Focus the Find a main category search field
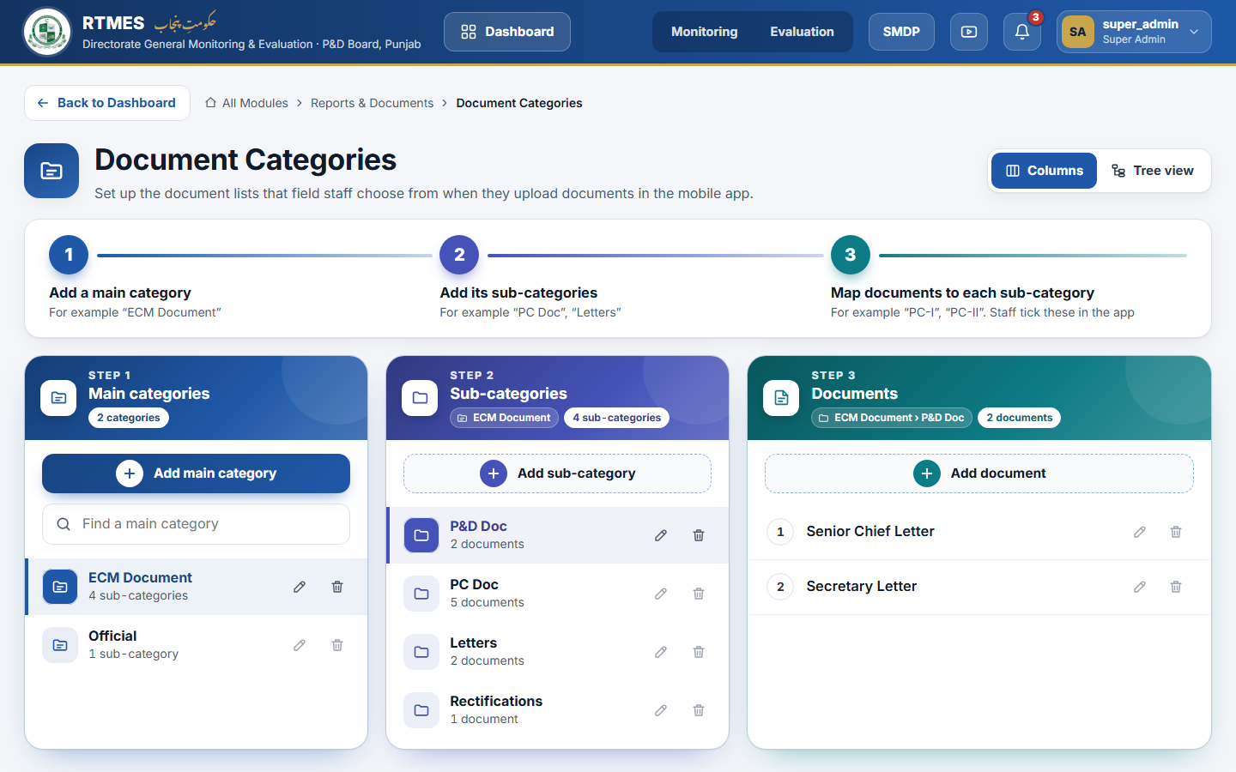The image size is (1236, 772). [196, 524]
